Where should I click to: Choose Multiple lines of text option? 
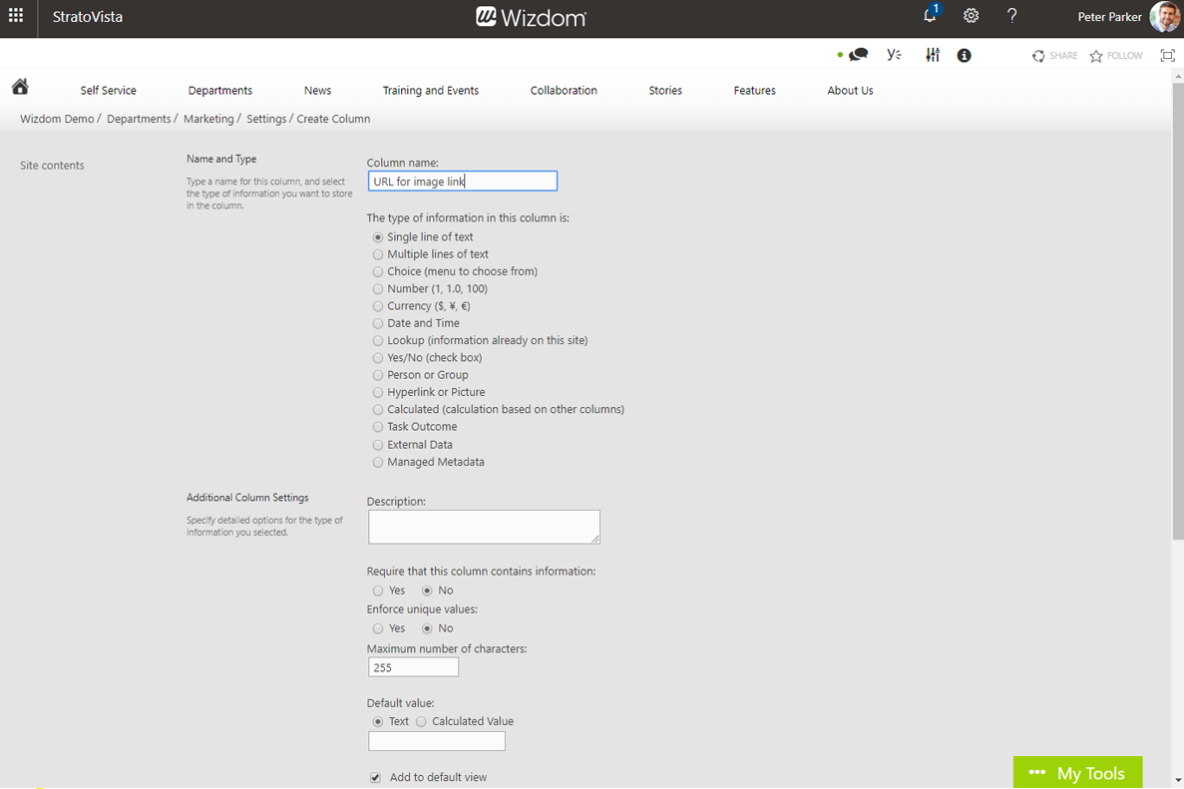click(378, 254)
